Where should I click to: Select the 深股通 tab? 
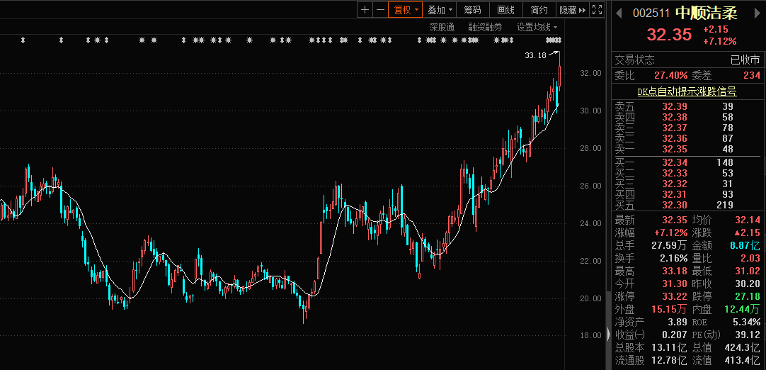[x=442, y=27]
